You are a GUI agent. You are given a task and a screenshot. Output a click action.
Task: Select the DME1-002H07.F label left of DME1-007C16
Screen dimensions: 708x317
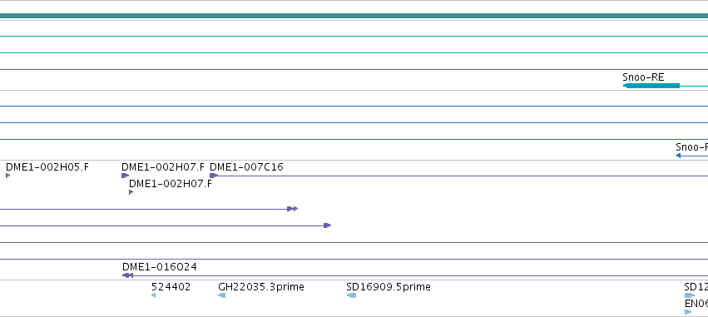tap(163, 167)
